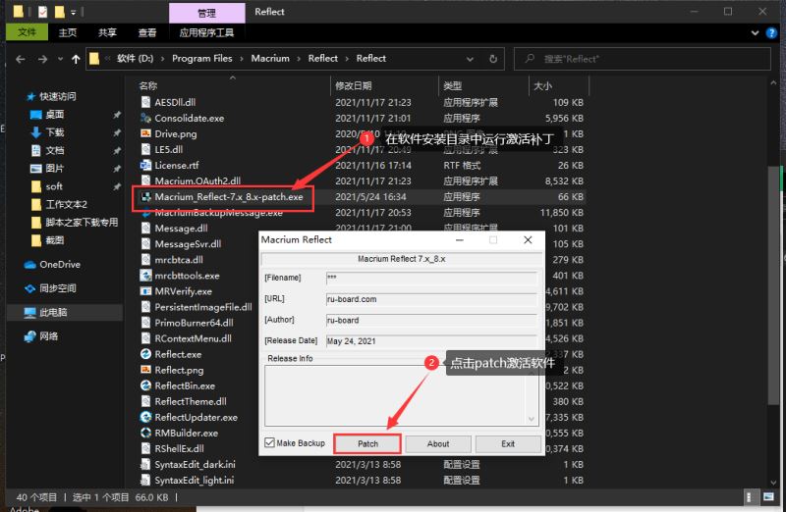Open recent locations dropdown arrow
Screen dimensions: 786x512
click(x=60, y=59)
